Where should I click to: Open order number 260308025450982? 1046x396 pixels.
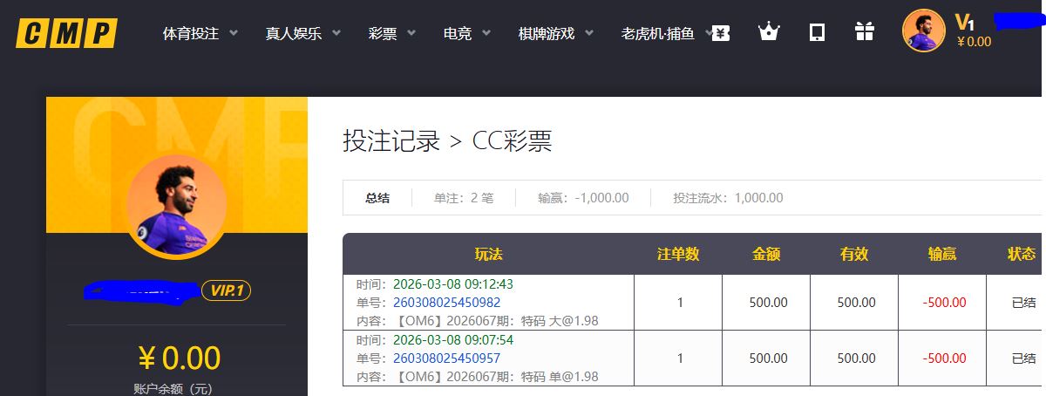[x=447, y=302]
